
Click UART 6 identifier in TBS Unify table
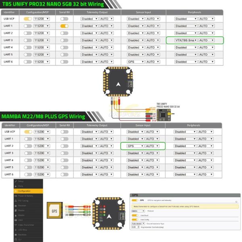8,62
